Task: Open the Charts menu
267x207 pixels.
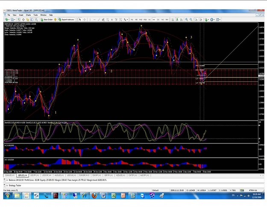Action: coord(28,15)
